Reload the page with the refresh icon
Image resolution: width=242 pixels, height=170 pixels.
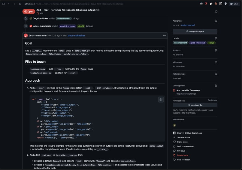20,4
